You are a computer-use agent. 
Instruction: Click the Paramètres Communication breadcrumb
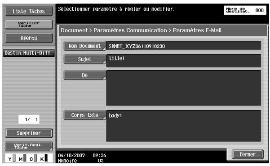pos(130,30)
